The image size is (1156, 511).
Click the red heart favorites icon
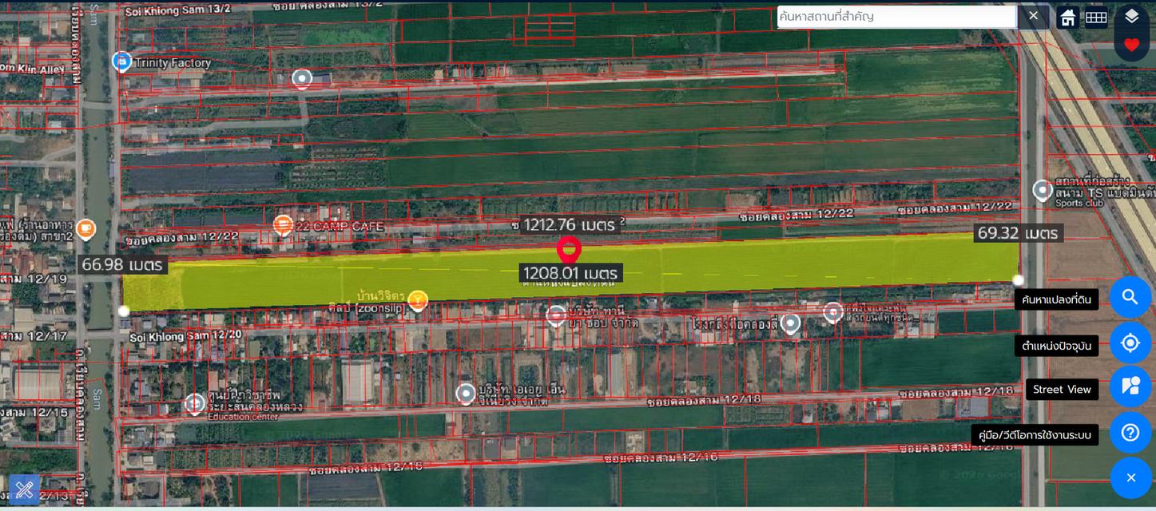click(1131, 45)
